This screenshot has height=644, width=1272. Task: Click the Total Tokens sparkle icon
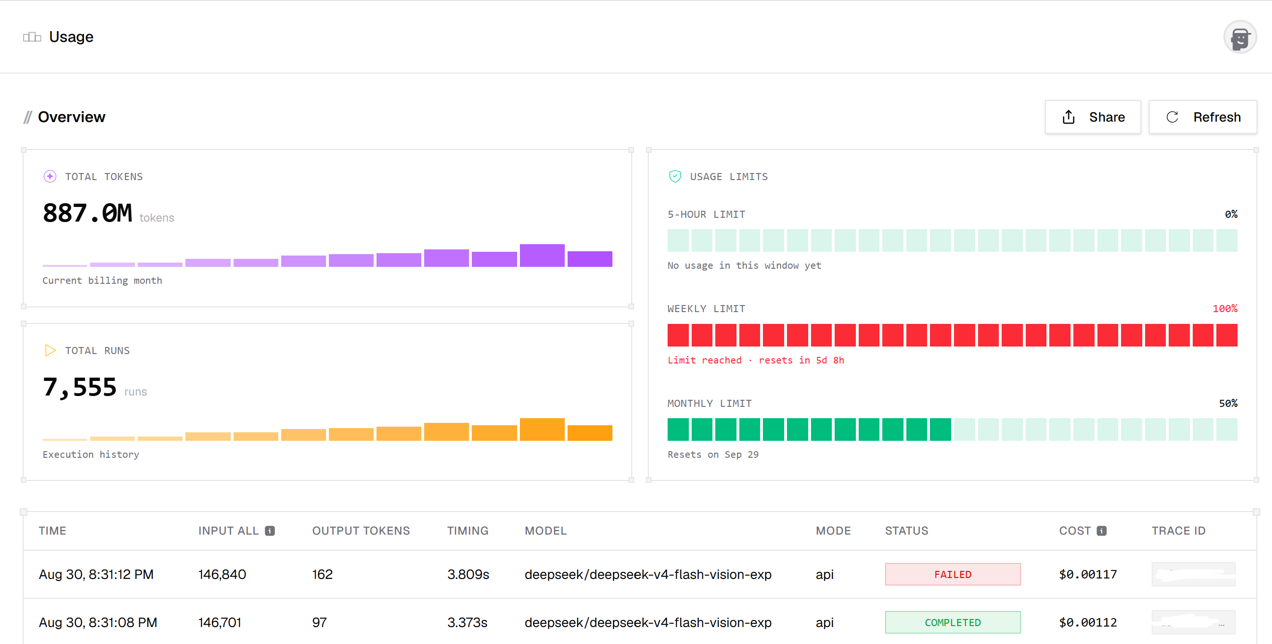pos(50,177)
